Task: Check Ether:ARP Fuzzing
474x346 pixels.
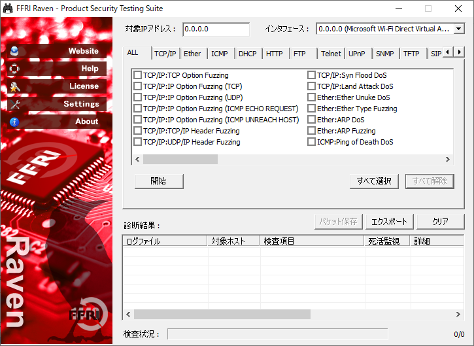Action: pyautogui.click(x=311, y=131)
